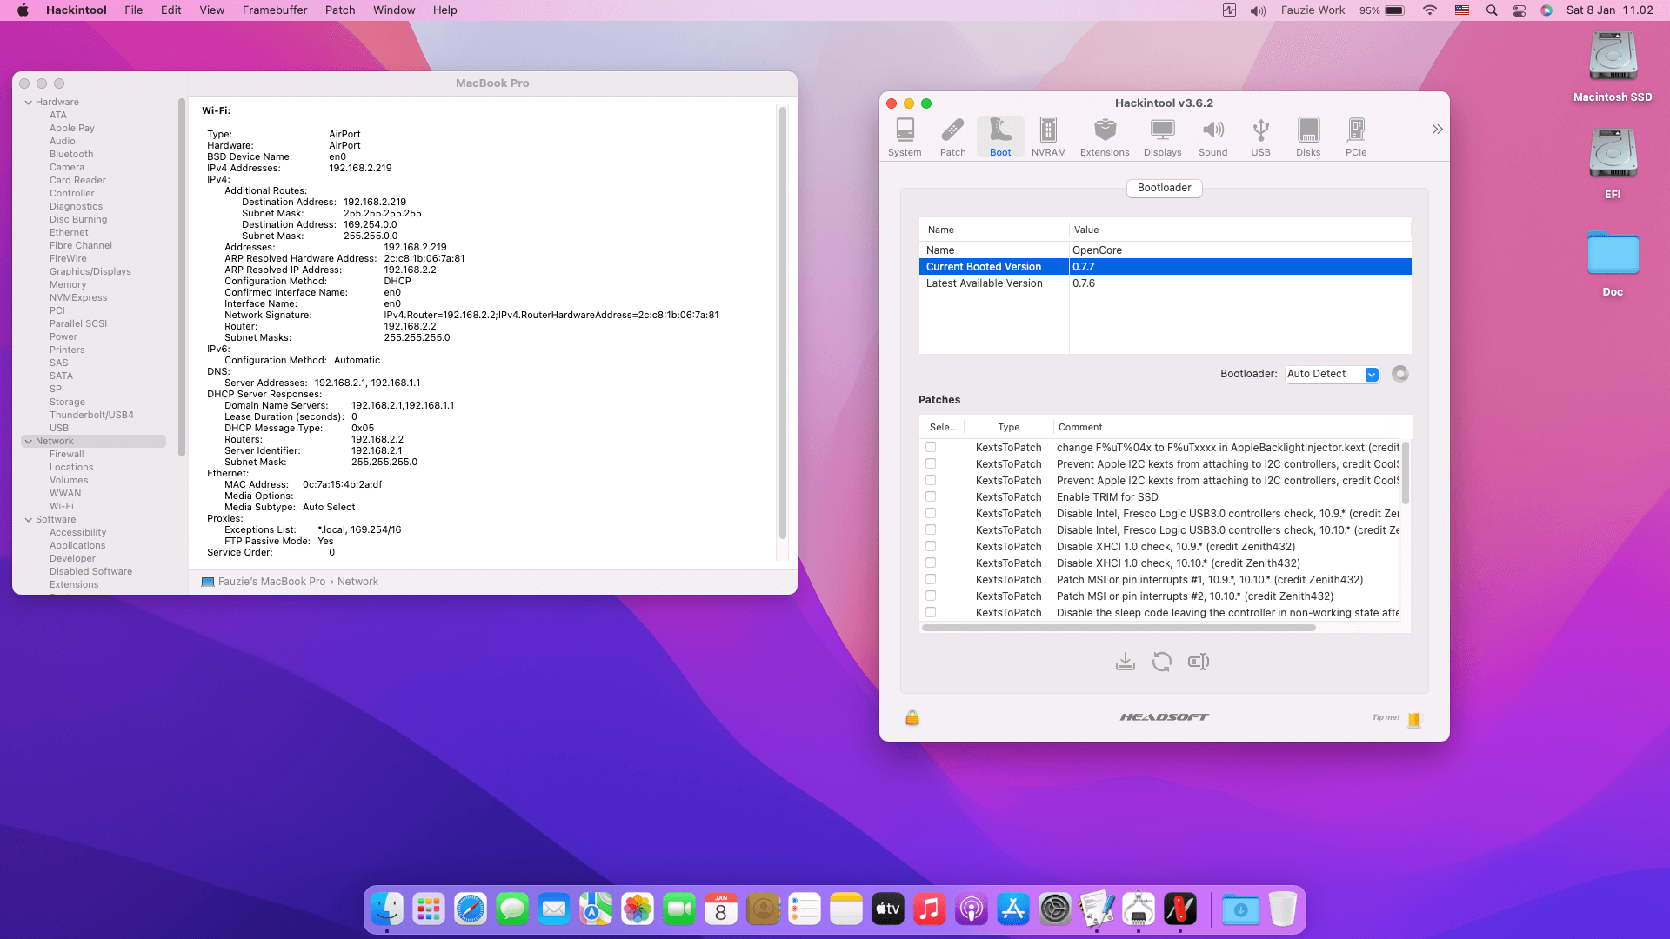Viewport: 1670px width, 939px height.
Task: Open the Extensions section
Action: tap(1105, 137)
